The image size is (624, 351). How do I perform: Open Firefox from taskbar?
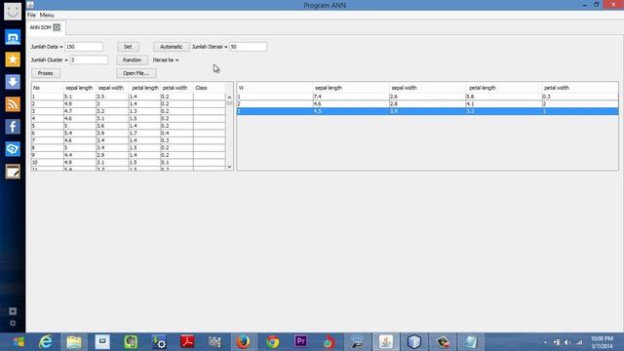click(244, 342)
